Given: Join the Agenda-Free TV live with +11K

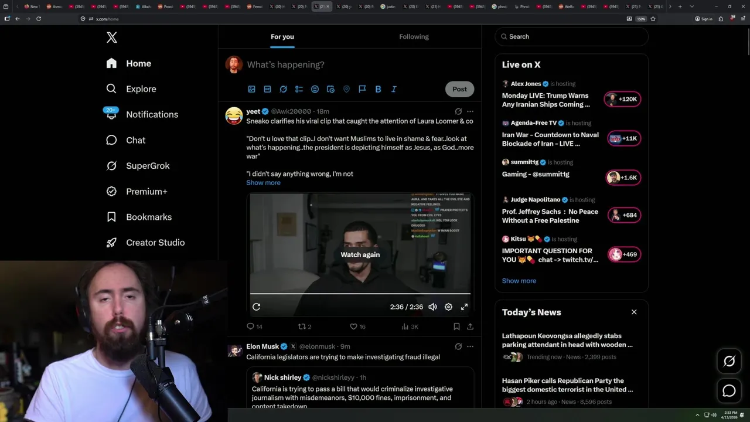Looking at the screenshot, I should point(623,138).
